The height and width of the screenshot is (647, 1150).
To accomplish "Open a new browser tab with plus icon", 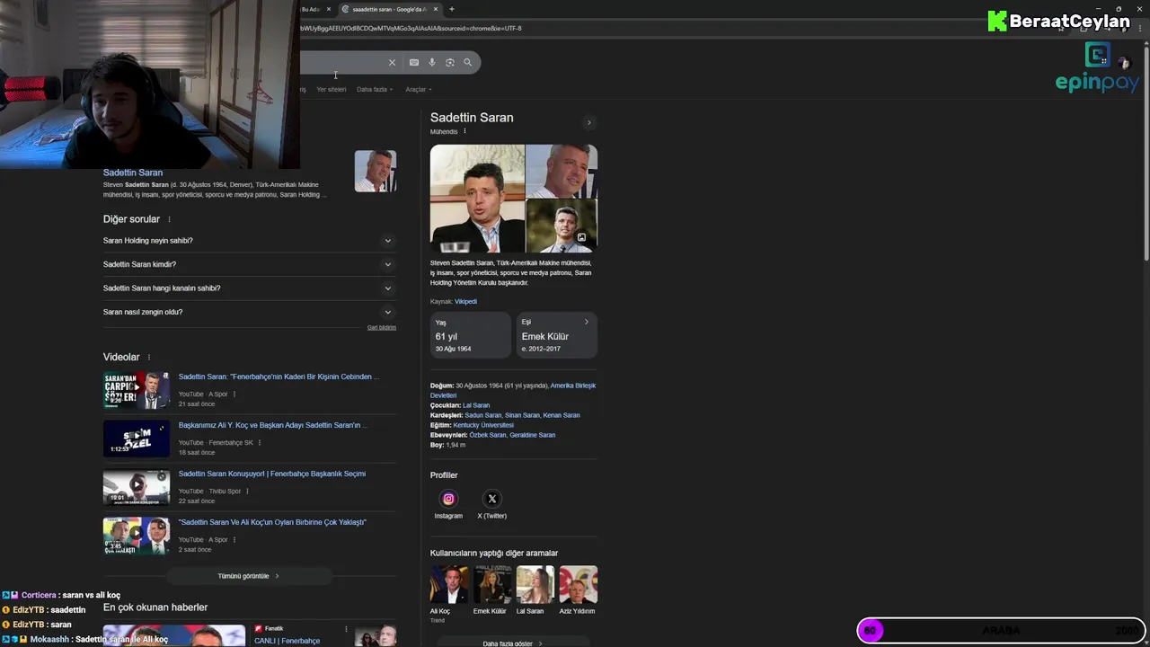I will coord(452,9).
